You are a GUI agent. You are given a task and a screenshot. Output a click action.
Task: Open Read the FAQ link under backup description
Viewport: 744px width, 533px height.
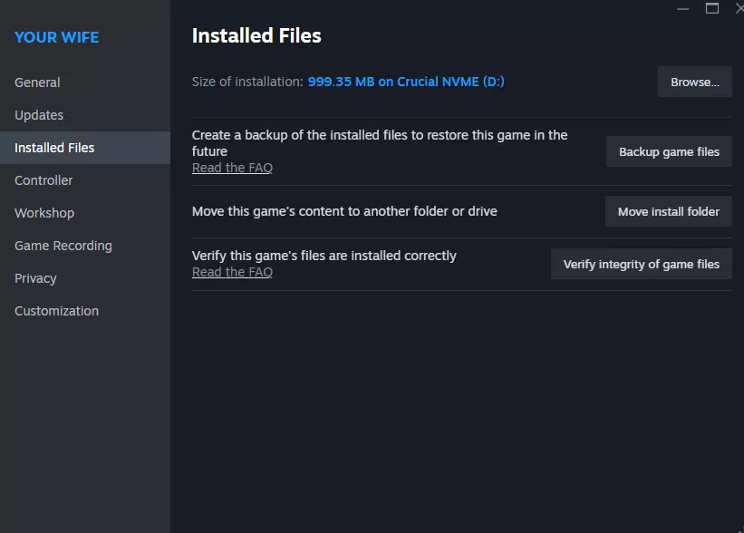pyautogui.click(x=232, y=168)
